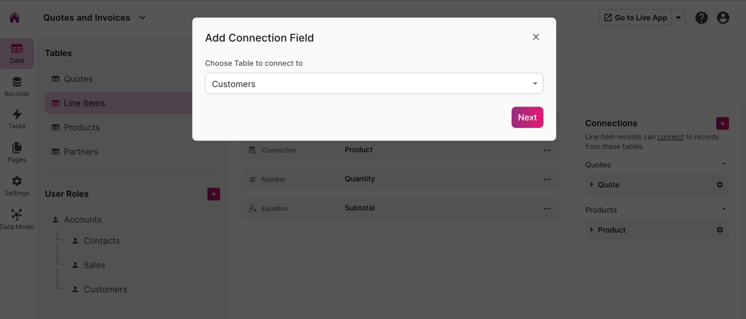Open the Go to Live App arrow menu
The image size is (746, 319).
[x=678, y=18]
